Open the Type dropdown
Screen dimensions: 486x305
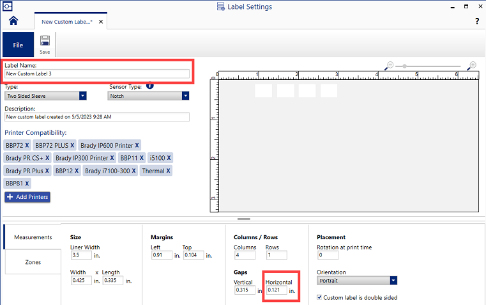(82, 96)
